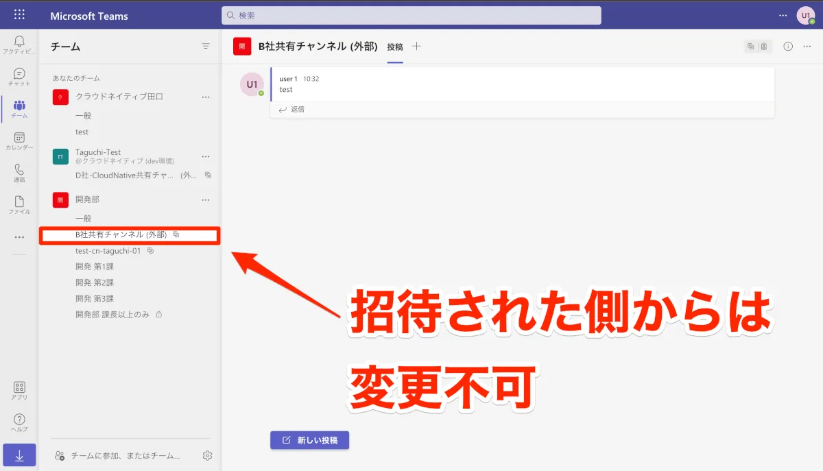Open more options for クラウドネイティブ田口 team
The image size is (823, 471).
[x=205, y=97]
